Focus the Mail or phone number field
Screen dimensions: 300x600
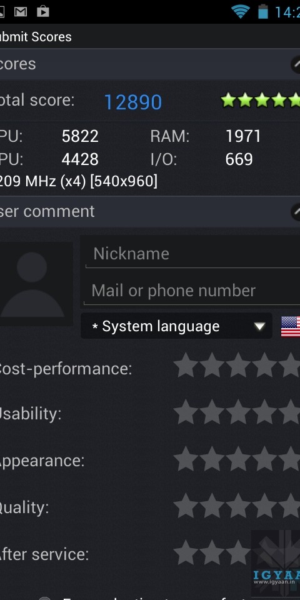[x=192, y=291]
